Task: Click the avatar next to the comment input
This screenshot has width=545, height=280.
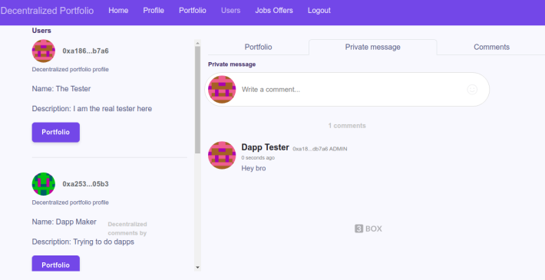Action: (x=222, y=89)
